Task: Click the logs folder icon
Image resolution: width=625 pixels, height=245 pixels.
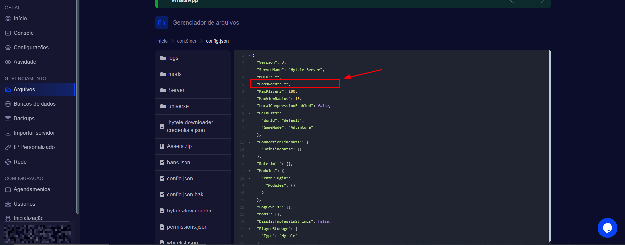Action: pyautogui.click(x=163, y=58)
